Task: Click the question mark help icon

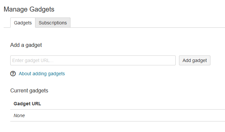Action: [13, 74]
